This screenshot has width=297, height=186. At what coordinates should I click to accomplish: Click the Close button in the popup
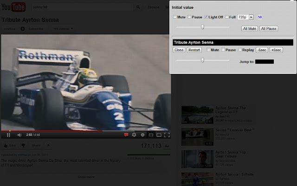point(179,50)
